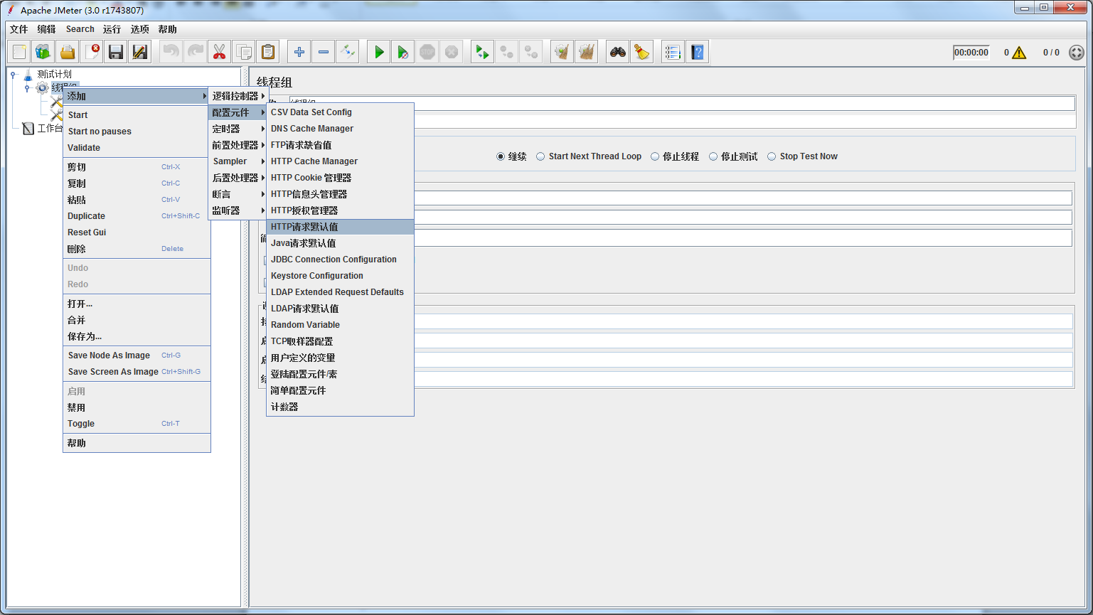Screen dimensions: 1093x615
Task: Expand the 定时器 submenu
Action: pos(238,129)
